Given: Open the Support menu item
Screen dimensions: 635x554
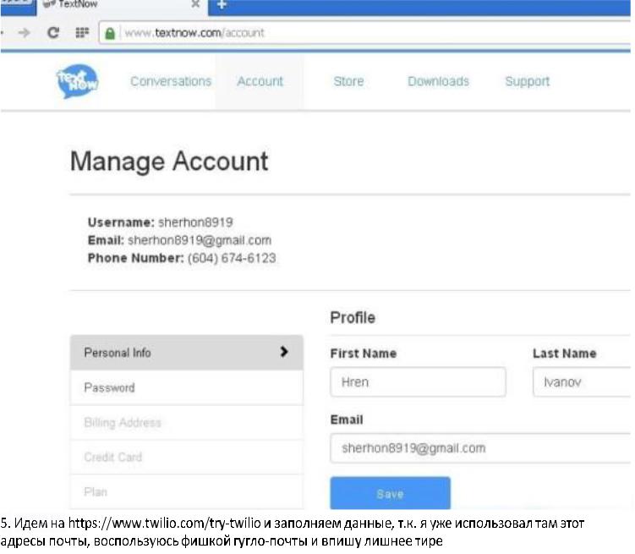Looking at the screenshot, I should 528,81.
